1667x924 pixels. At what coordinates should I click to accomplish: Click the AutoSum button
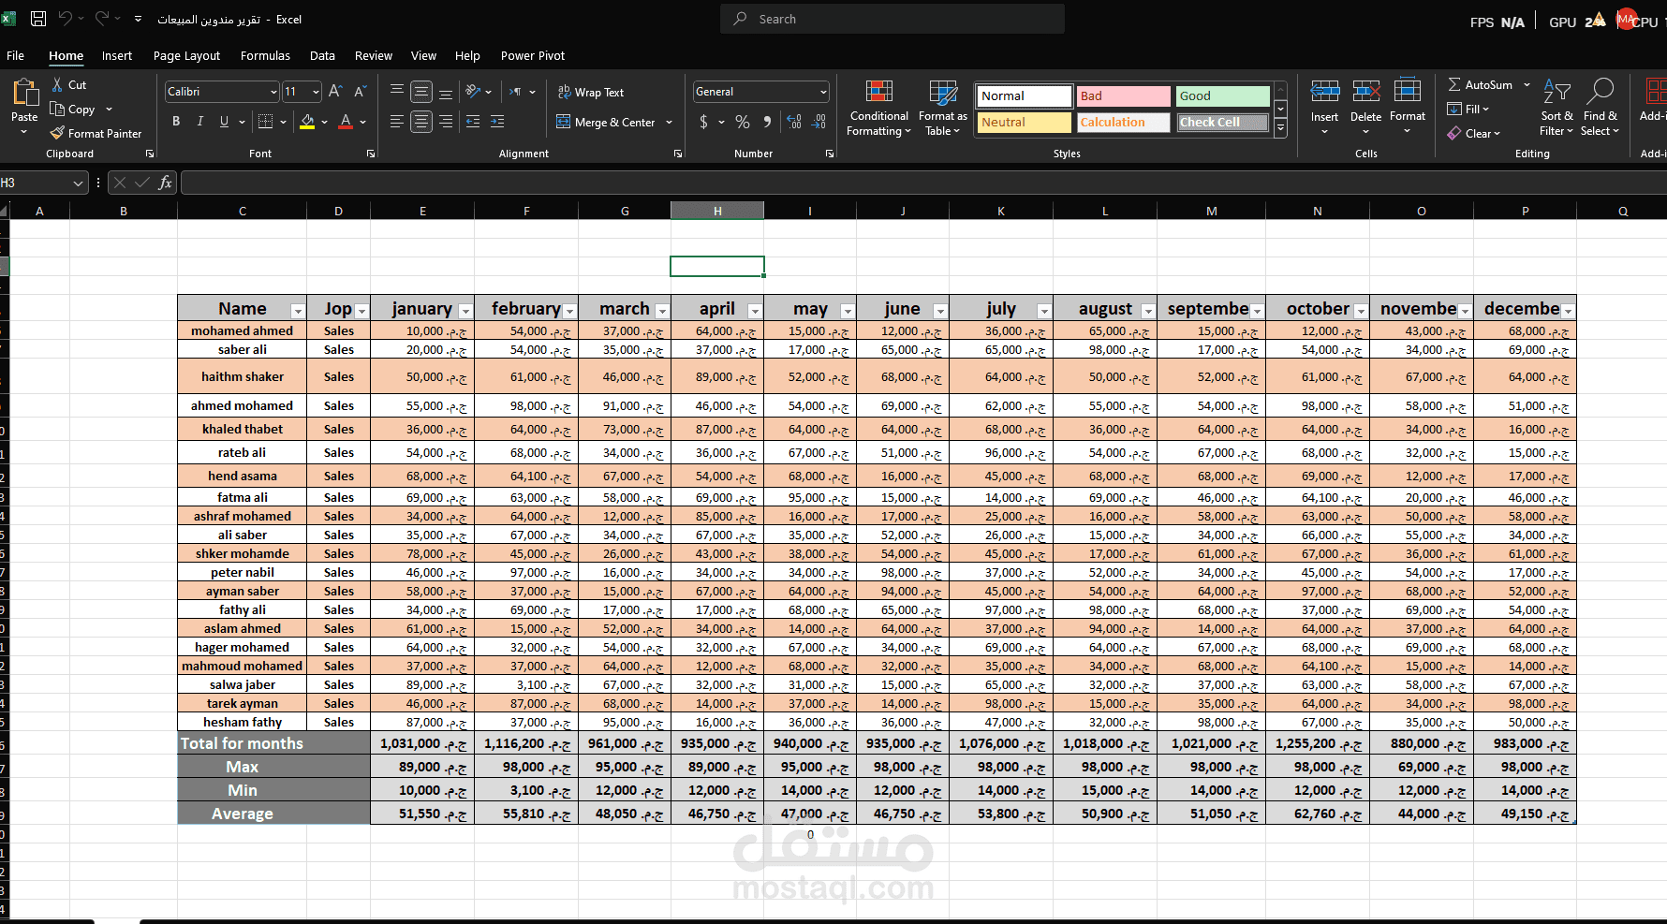point(1480,84)
